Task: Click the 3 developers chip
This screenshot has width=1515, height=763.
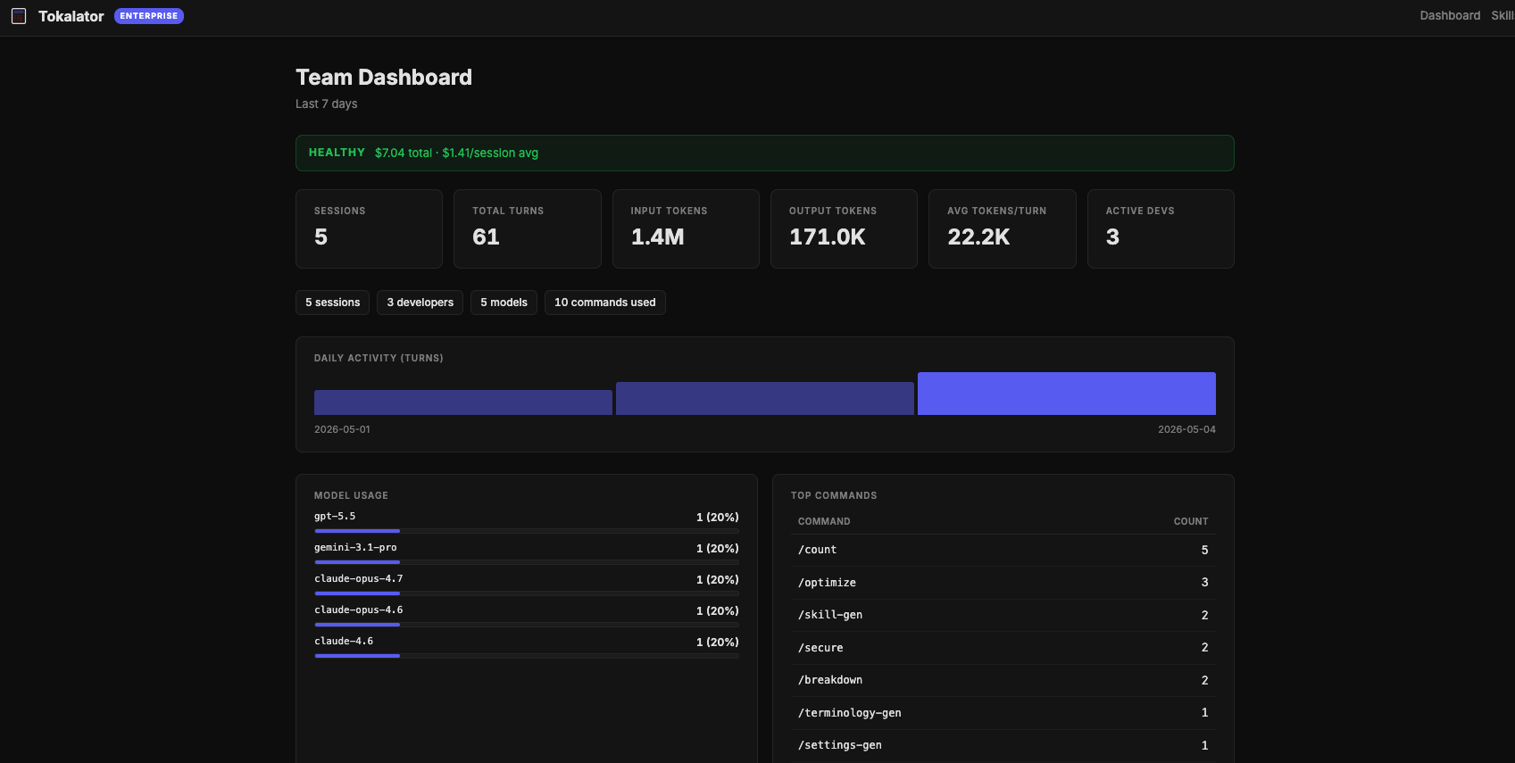Action: [420, 303]
